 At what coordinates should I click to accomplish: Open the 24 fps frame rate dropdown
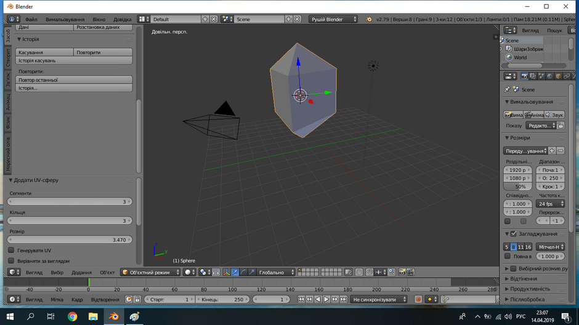(550, 204)
